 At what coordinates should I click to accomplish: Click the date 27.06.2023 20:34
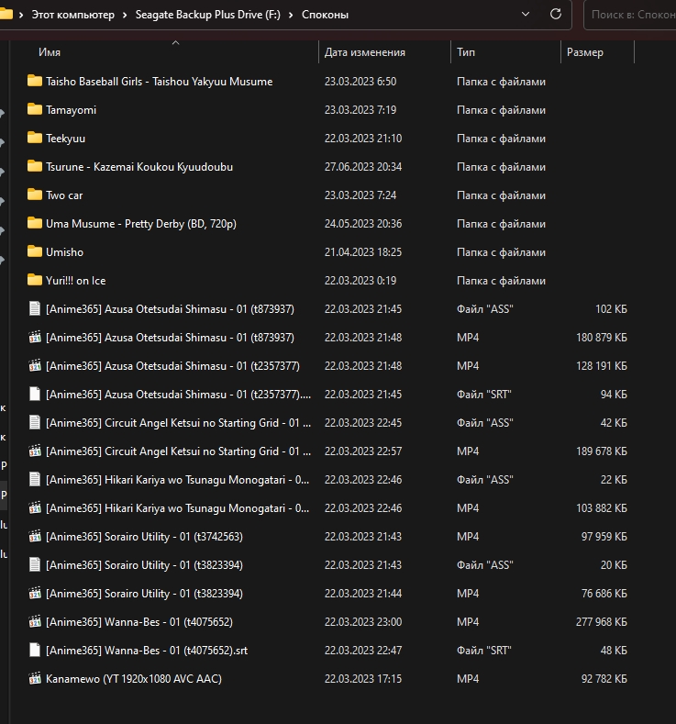click(x=363, y=167)
